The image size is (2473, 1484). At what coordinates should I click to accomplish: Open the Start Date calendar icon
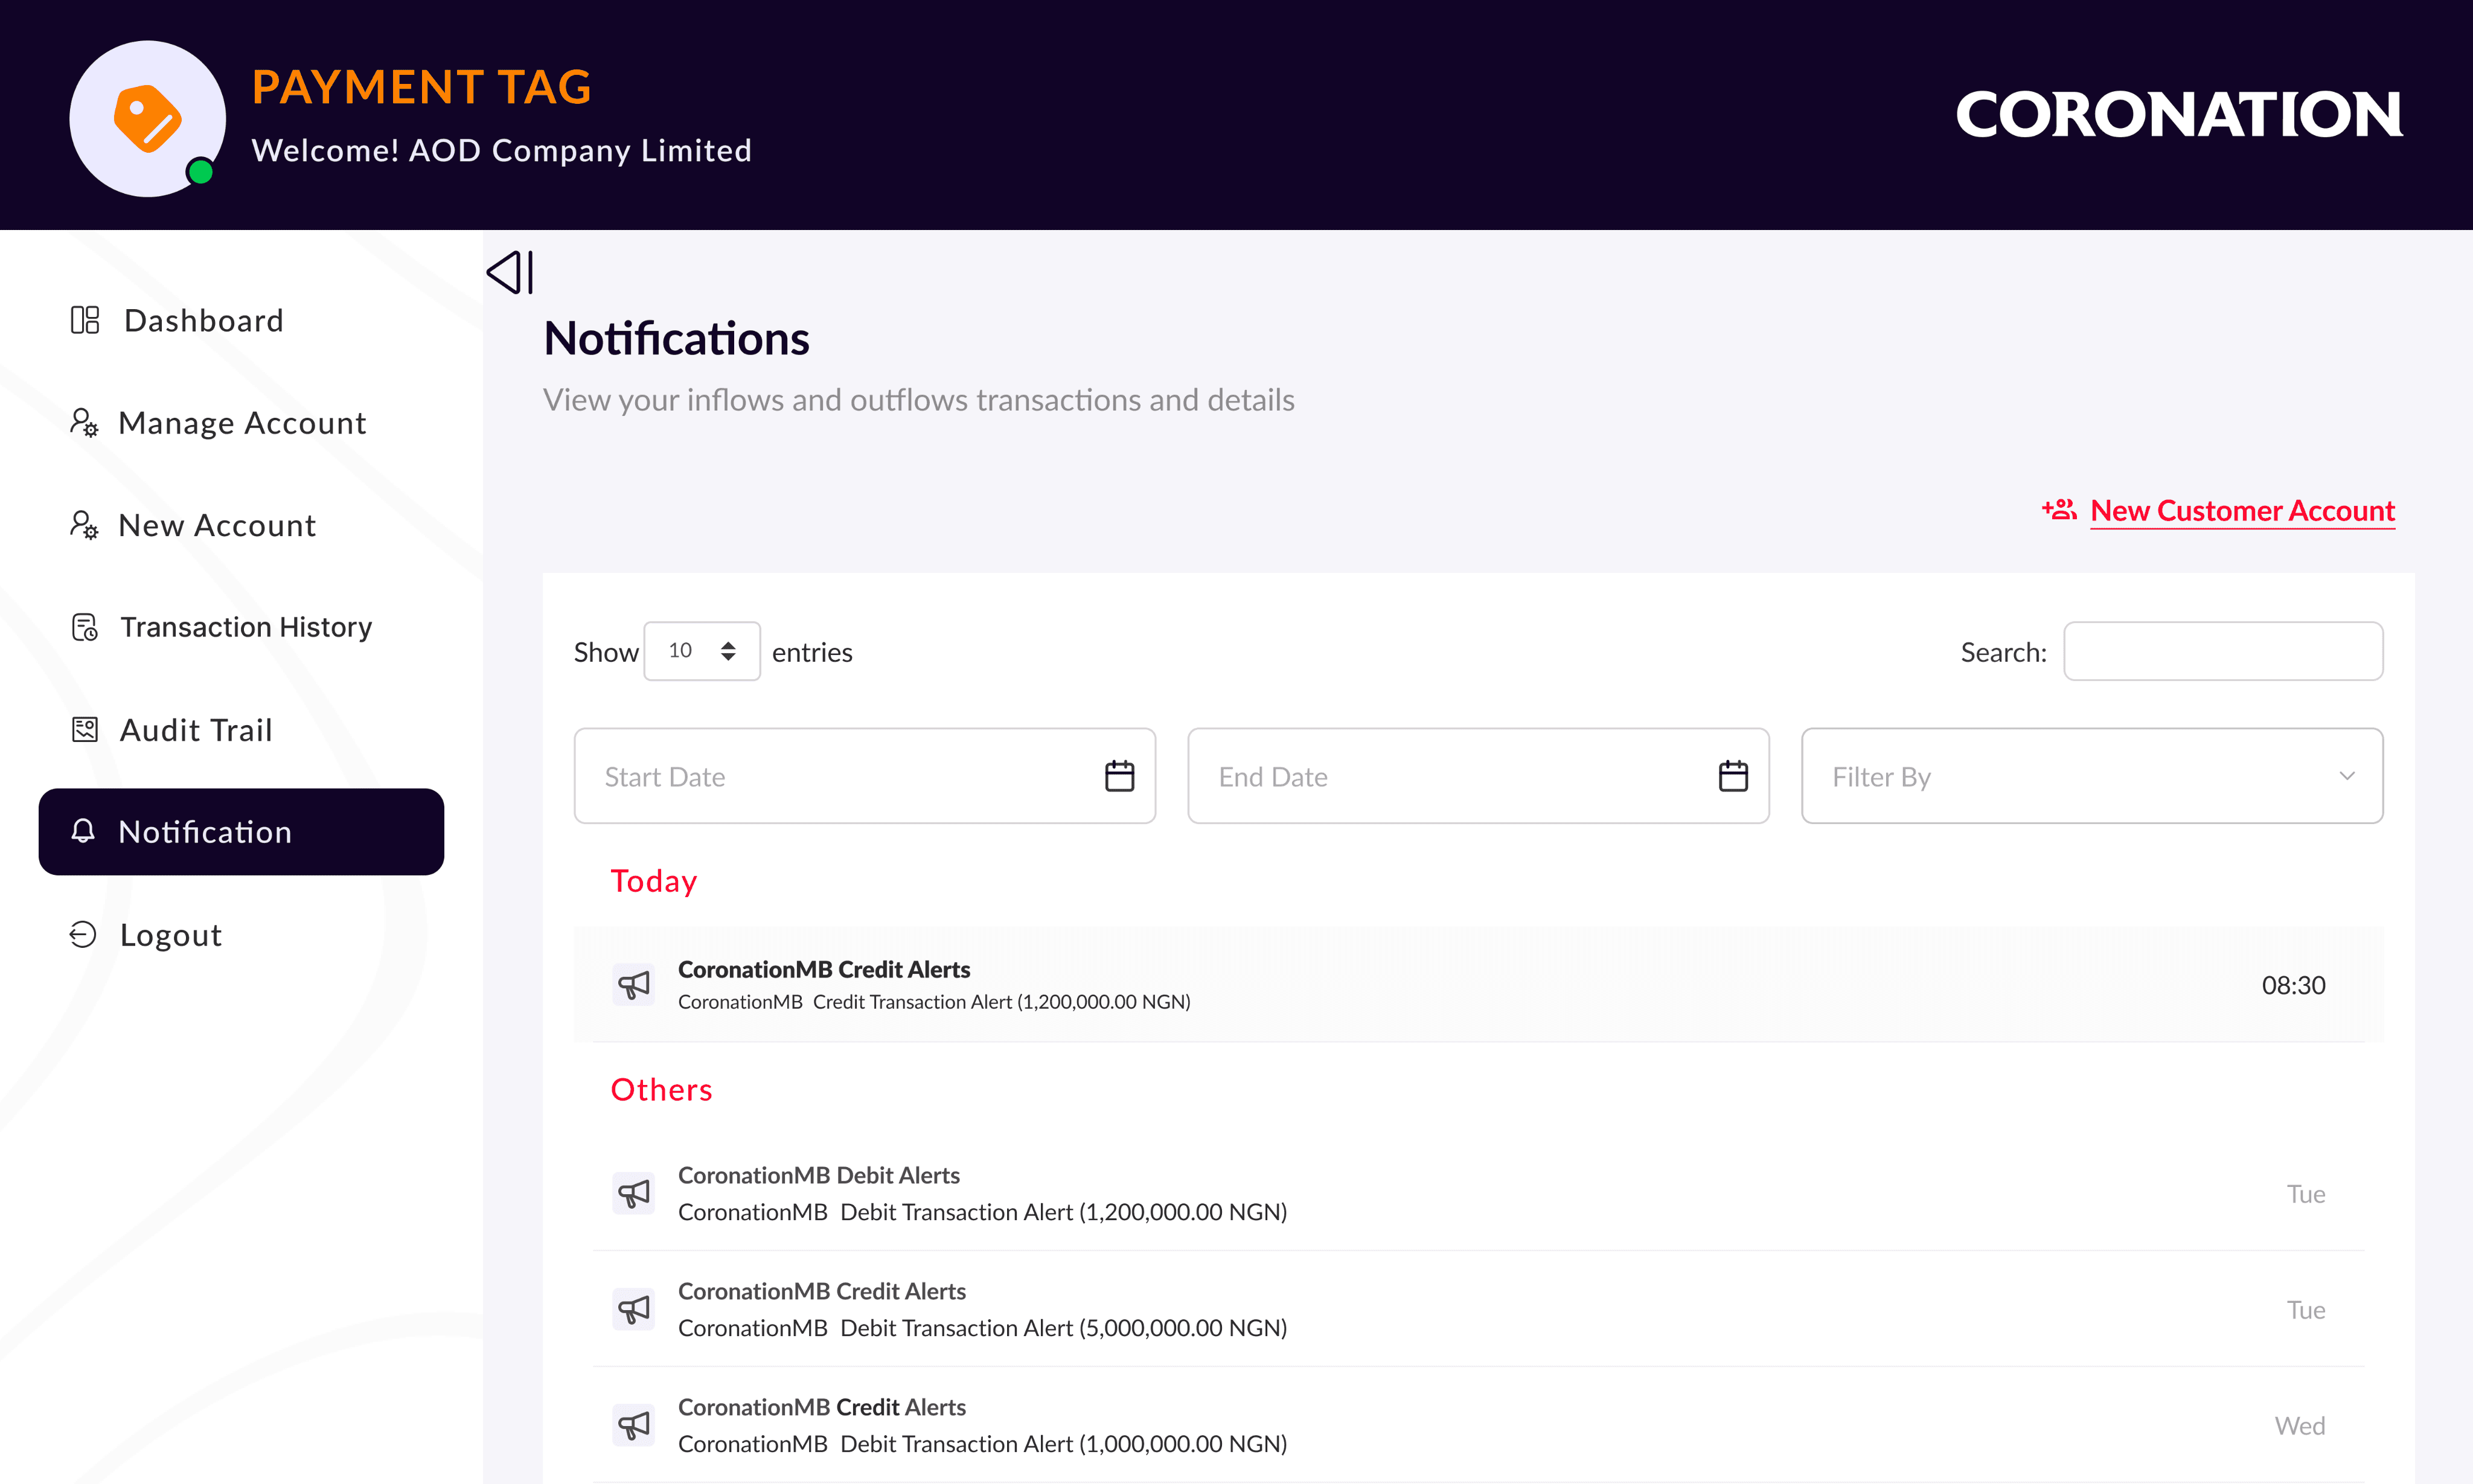1119,776
